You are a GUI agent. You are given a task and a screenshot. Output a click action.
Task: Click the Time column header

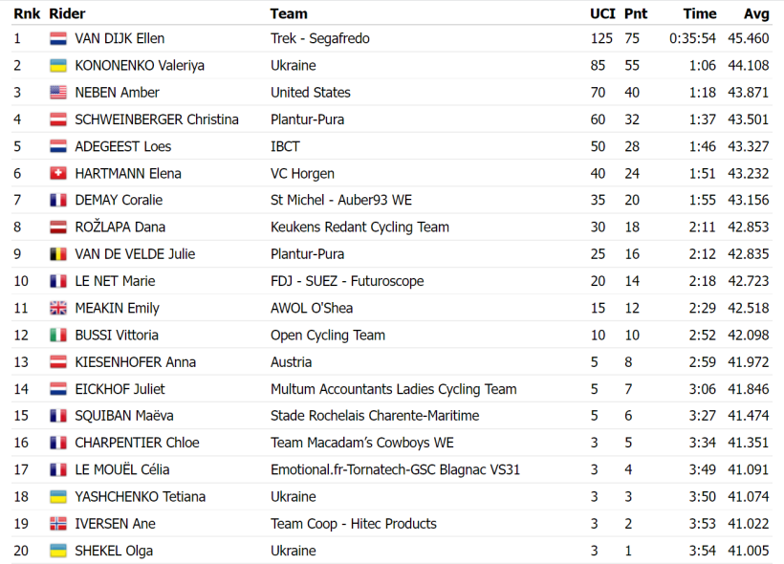click(700, 13)
